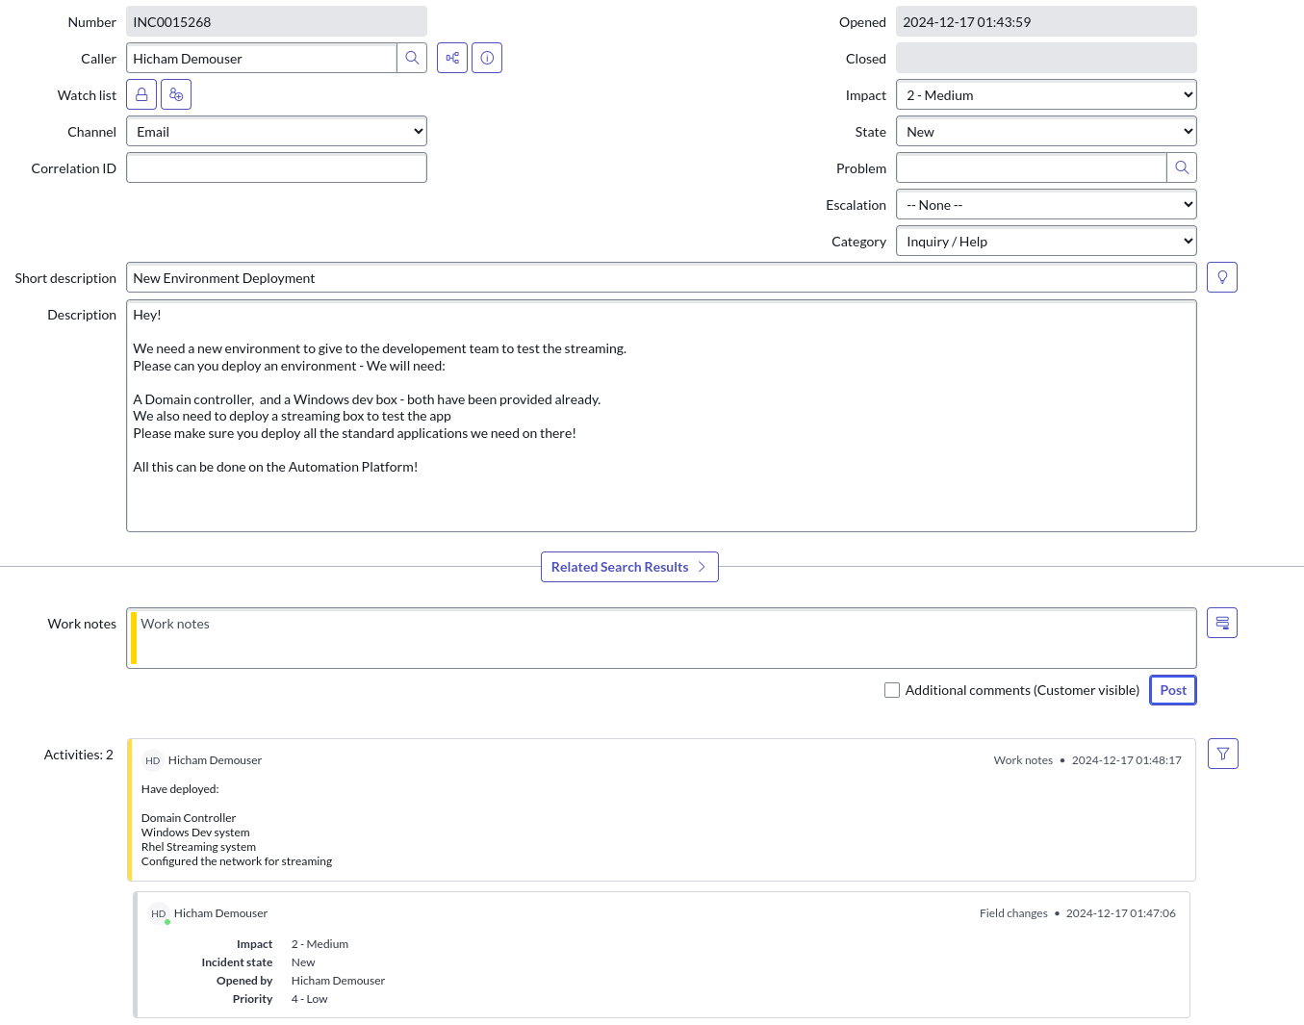The image size is (1304, 1025).
Task: Click 'Hicham Demouser' on the Work notes activity
Action: [215, 760]
